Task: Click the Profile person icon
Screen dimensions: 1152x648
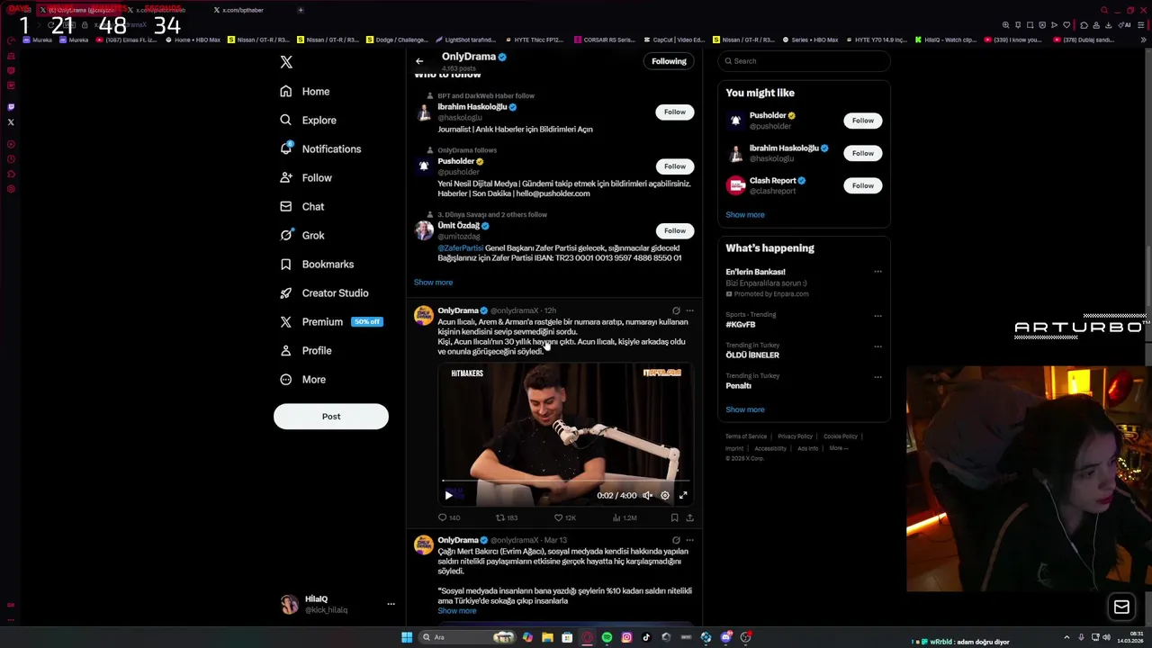Action: coord(285,351)
